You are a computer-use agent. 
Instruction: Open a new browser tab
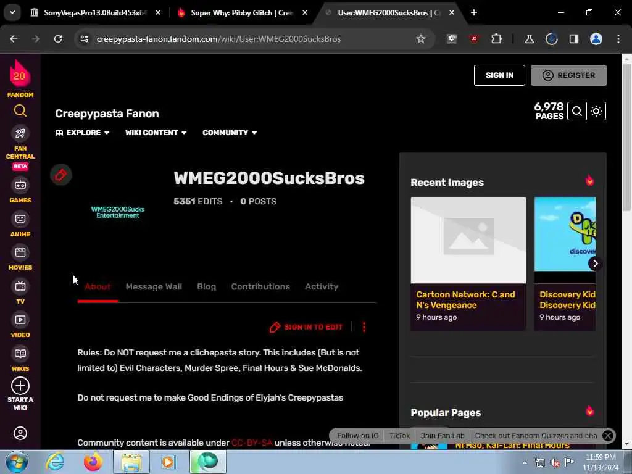point(474,12)
